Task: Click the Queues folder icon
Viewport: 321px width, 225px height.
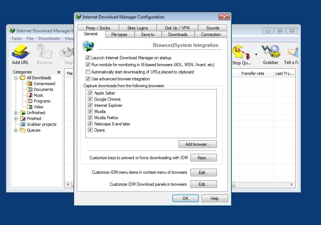Action: [23, 130]
